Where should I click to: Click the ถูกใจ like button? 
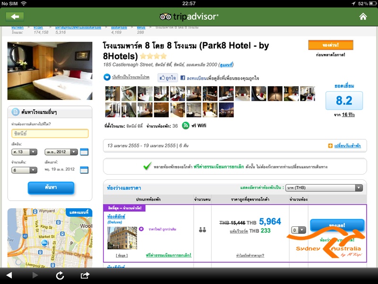[x=168, y=78]
